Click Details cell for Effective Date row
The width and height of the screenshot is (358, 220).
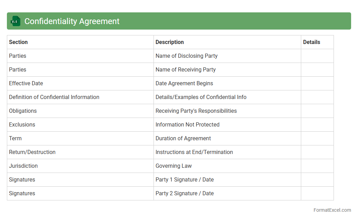coord(317,84)
